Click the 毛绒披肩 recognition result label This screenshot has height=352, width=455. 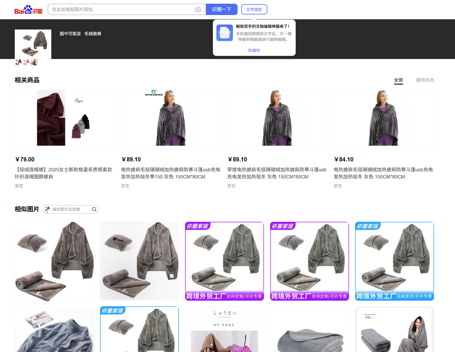(93, 33)
